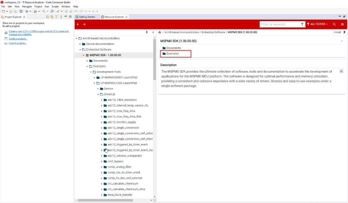The image size is (348, 203).
Task: Collapse the DriverLib tree node
Action: pos(98,94)
